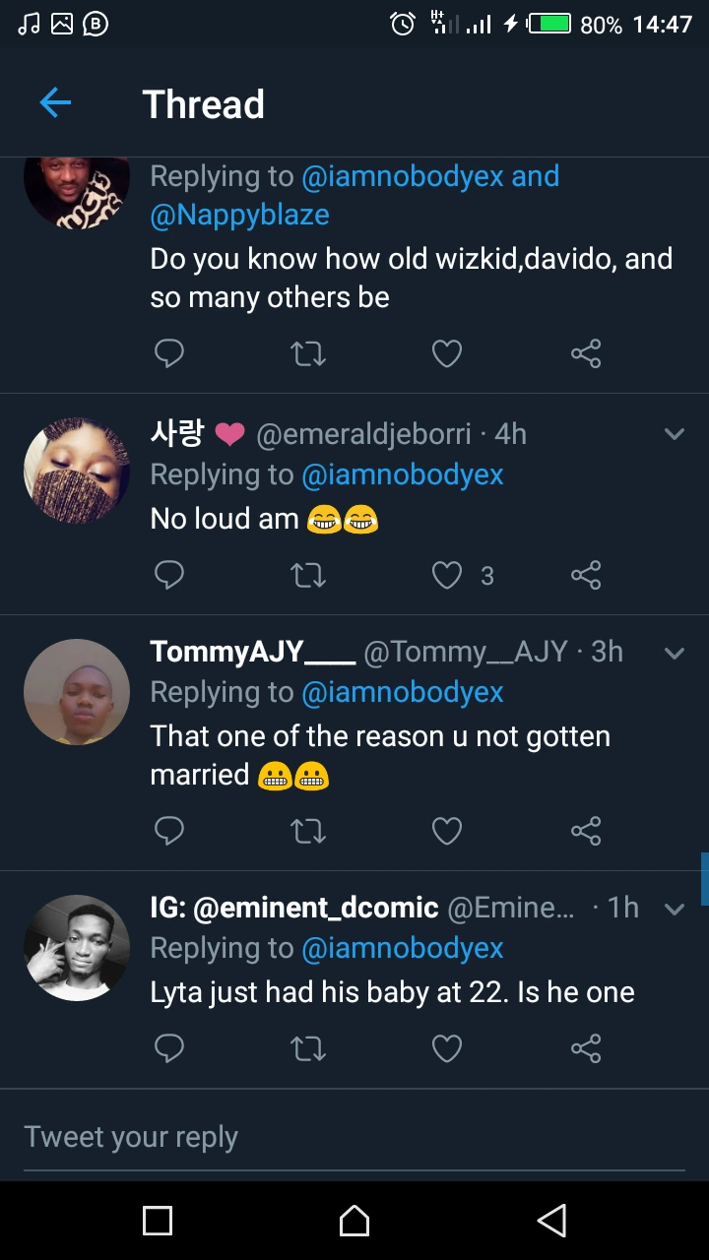
Task: Reply to the wizkid, davido tweet
Action: coord(169,353)
